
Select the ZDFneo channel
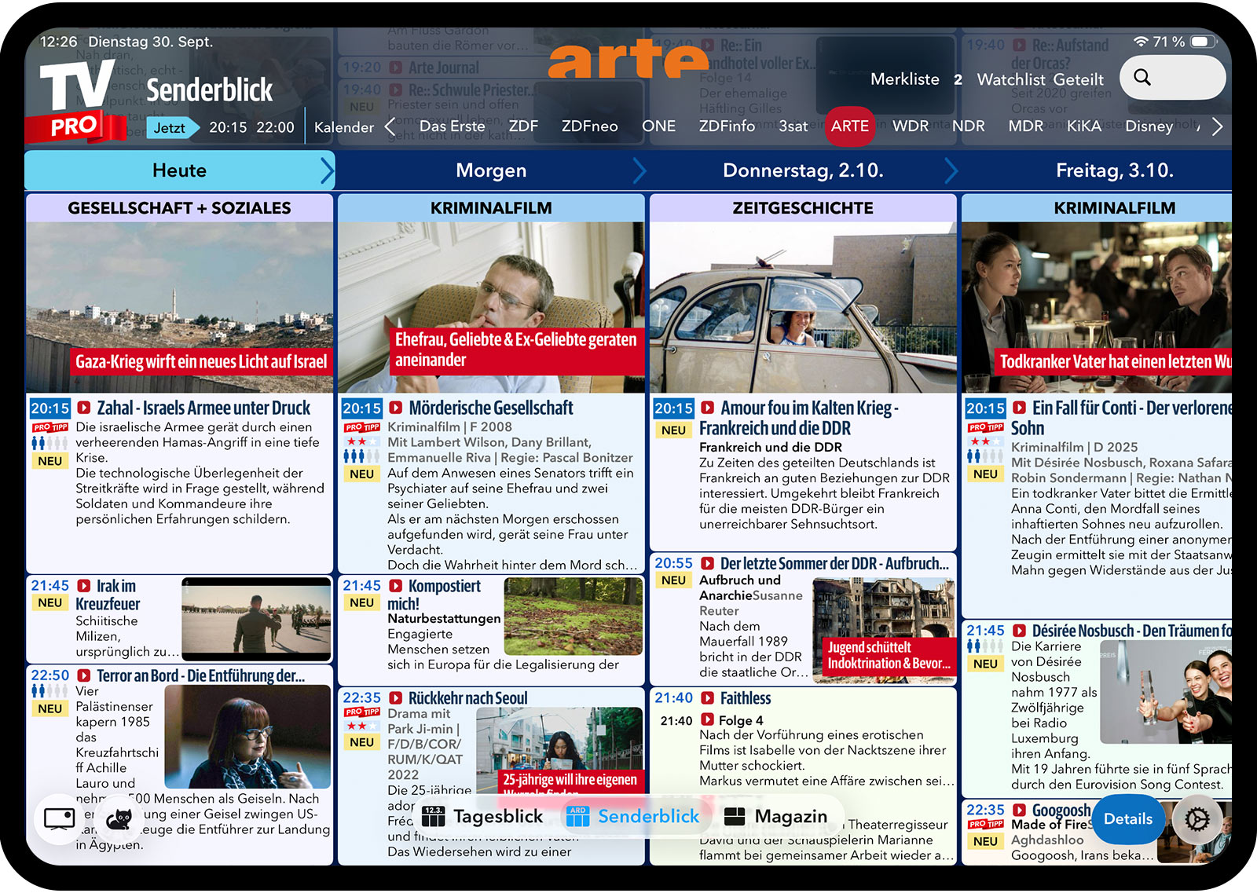point(589,126)
